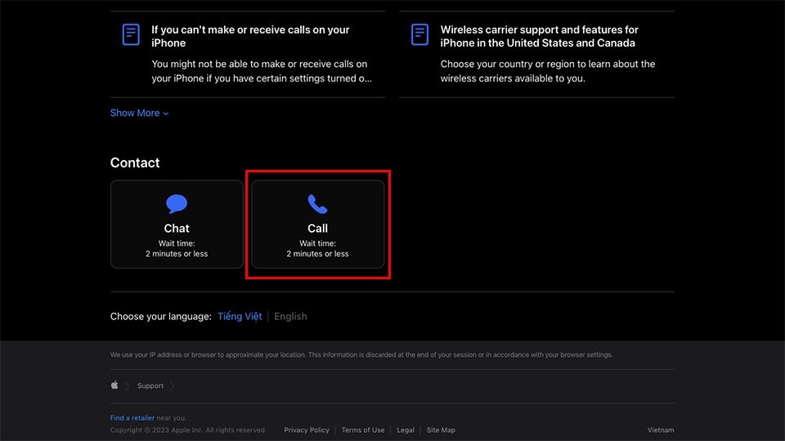Viewport: 785px width, 441px height.
Task: Change the region via the Vietnam link
Action: pos(661,430)
